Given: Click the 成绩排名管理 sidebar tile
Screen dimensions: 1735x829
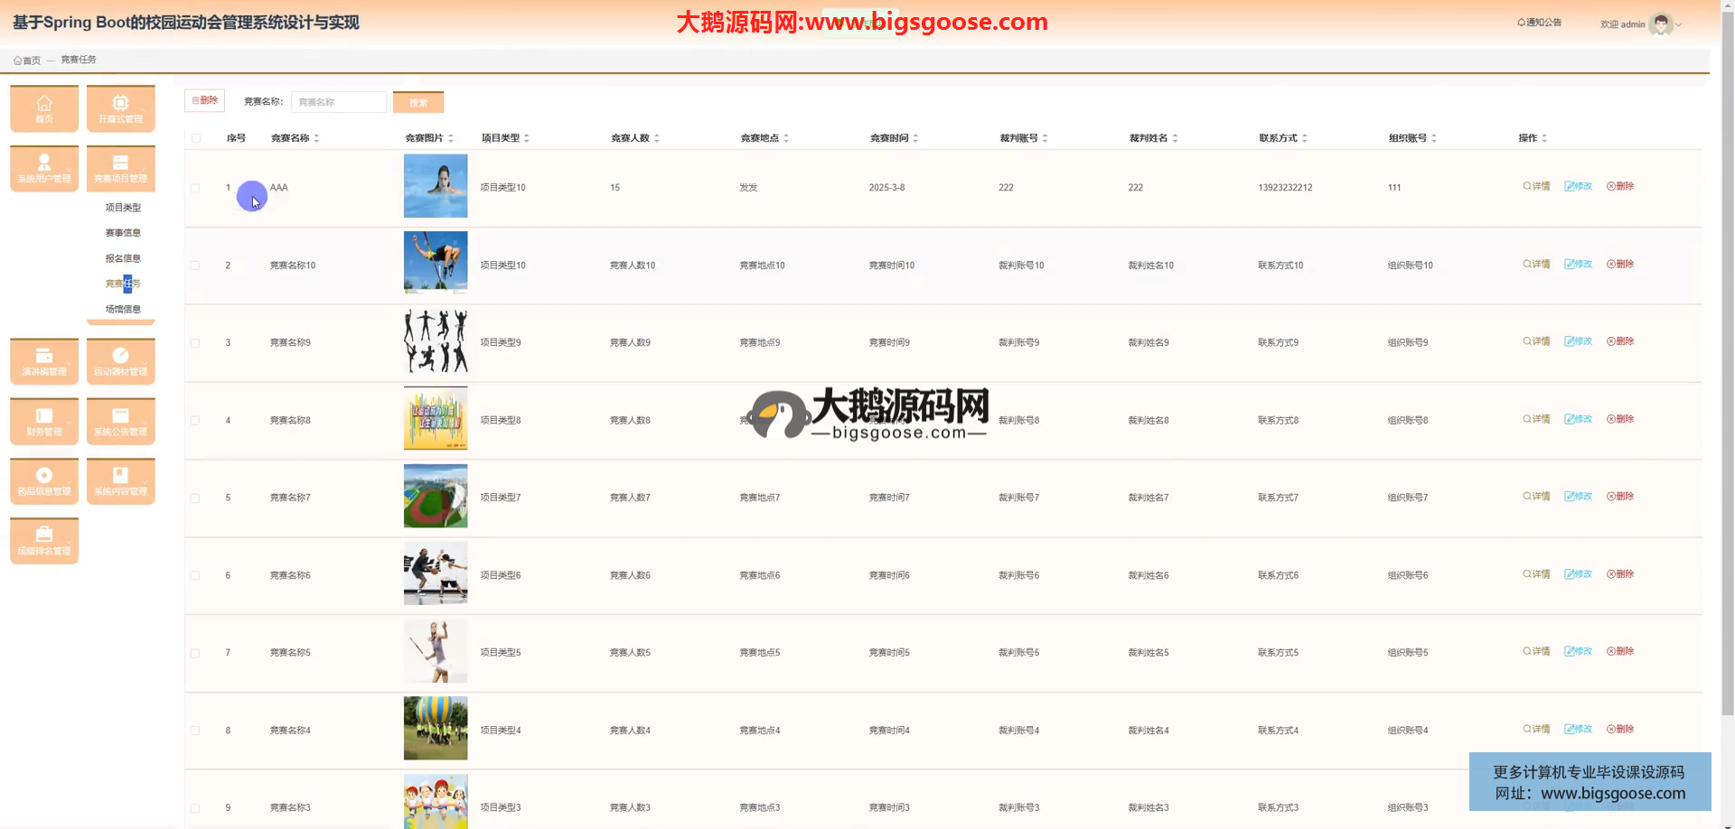Looking at the screenshot, I should [44, 540].
